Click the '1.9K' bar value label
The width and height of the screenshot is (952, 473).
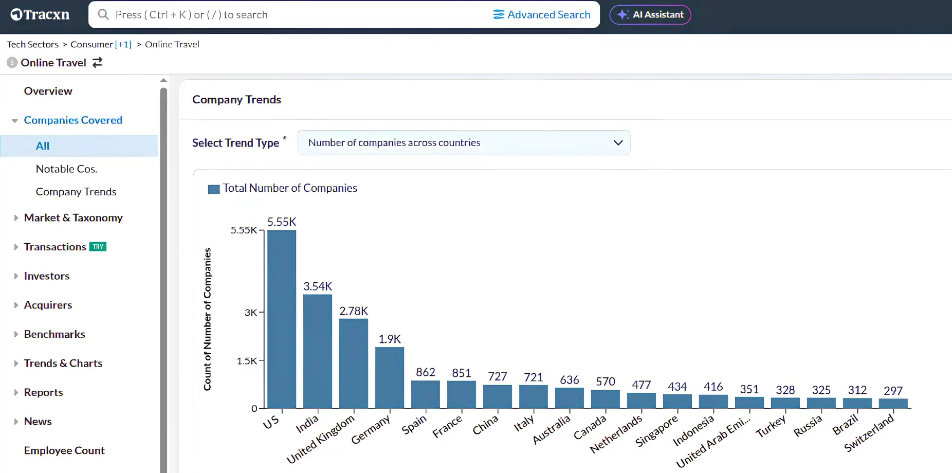390,339
